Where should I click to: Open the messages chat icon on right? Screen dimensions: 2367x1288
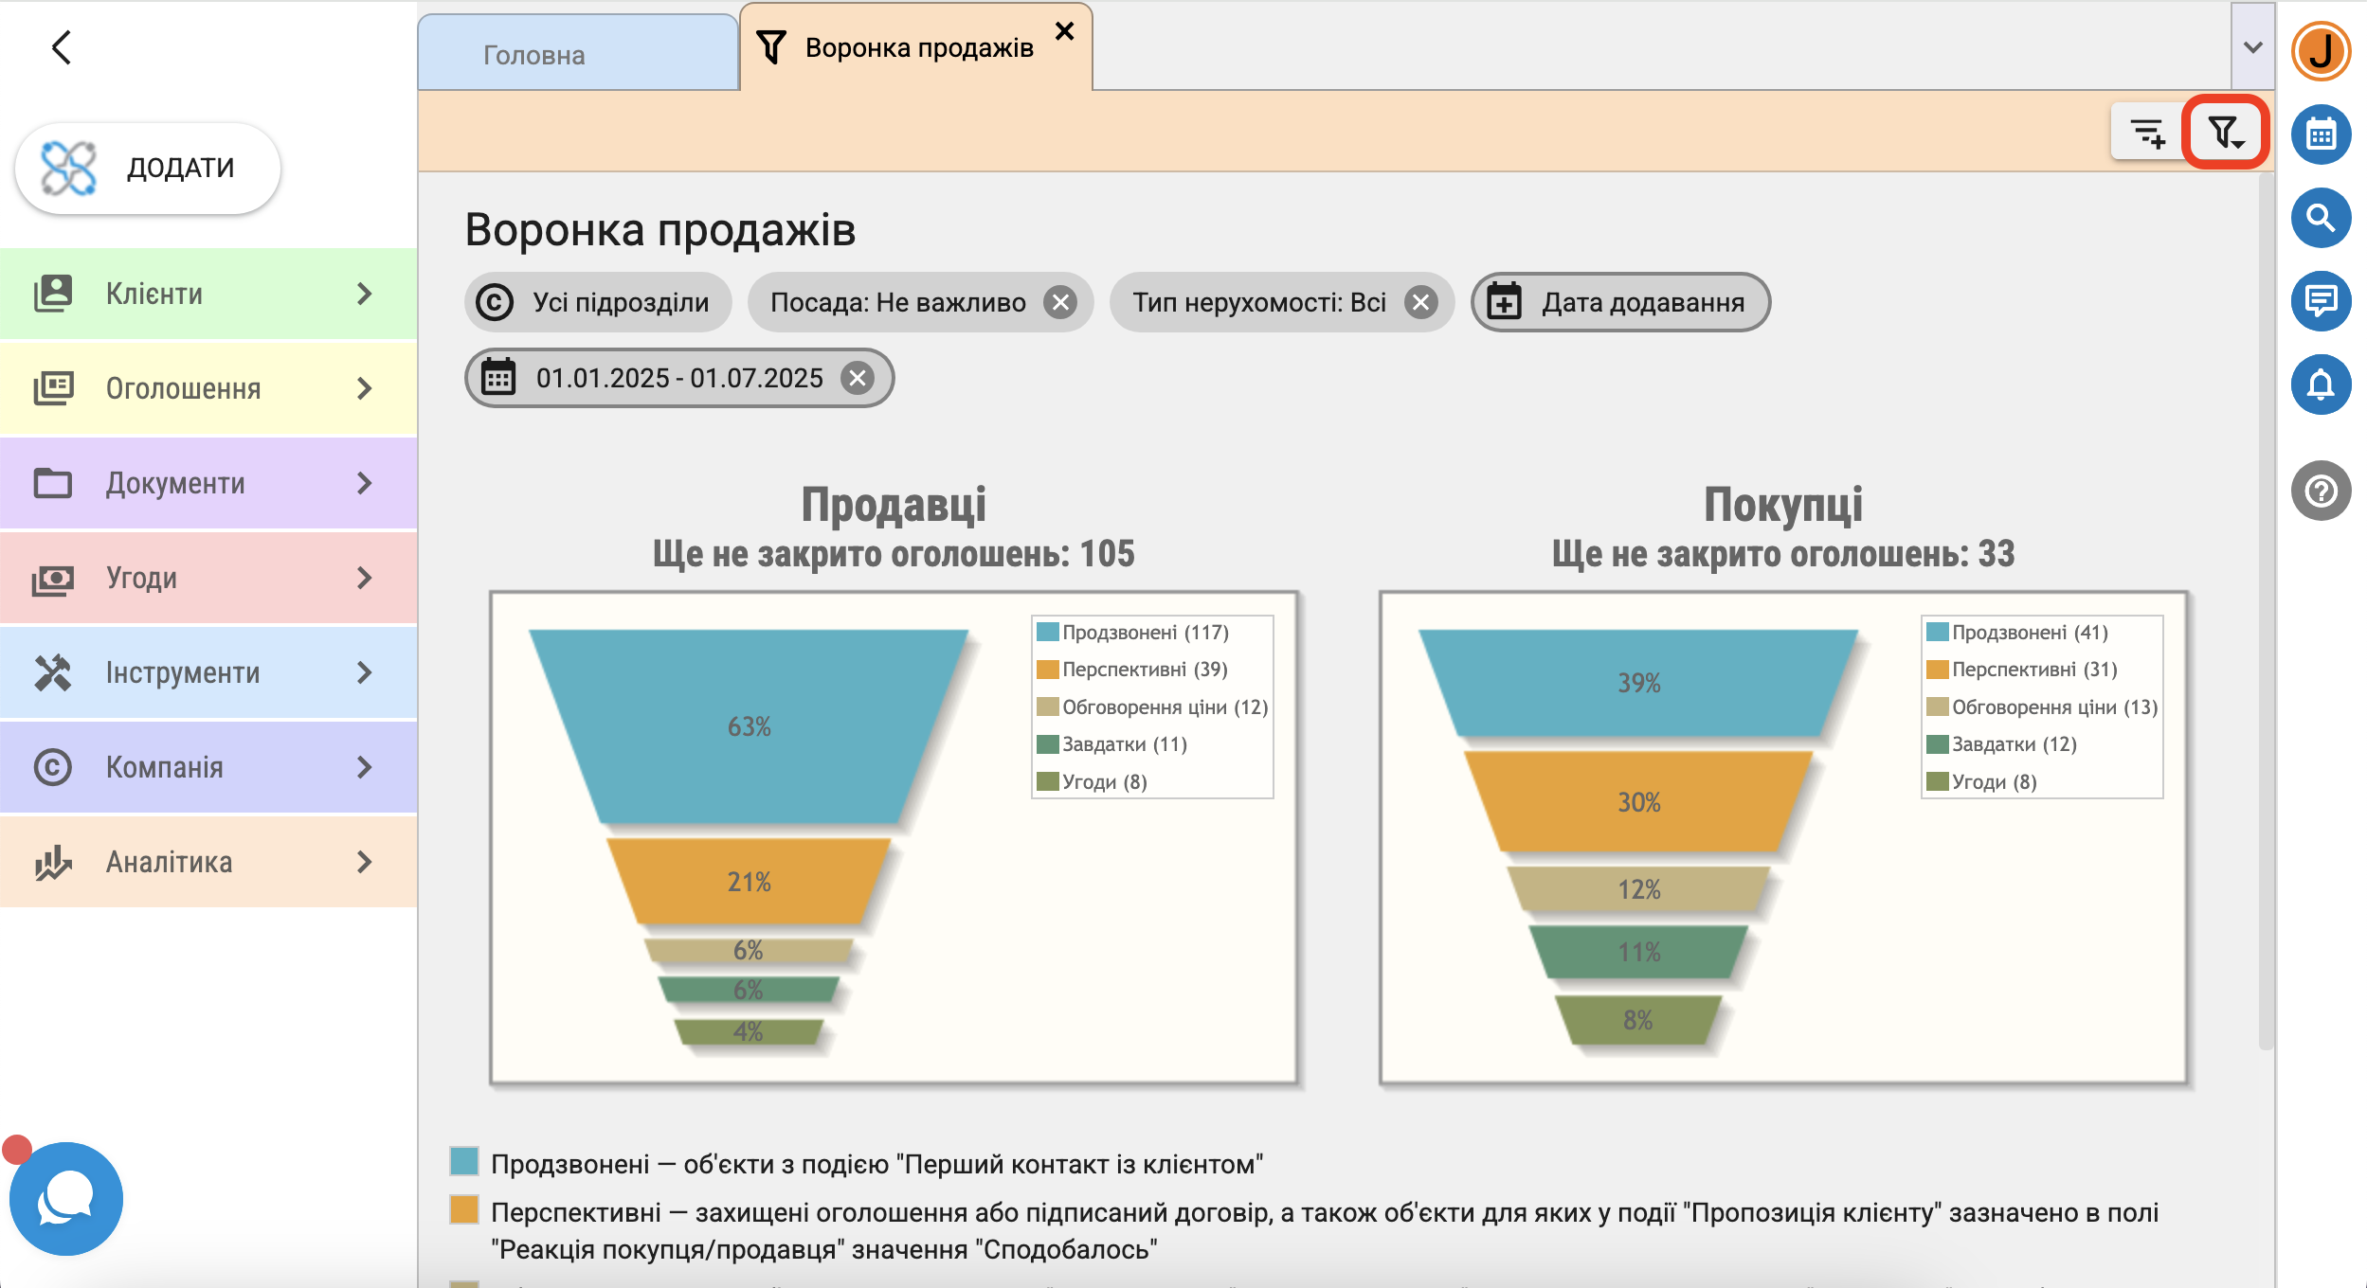click(2321, 302)
